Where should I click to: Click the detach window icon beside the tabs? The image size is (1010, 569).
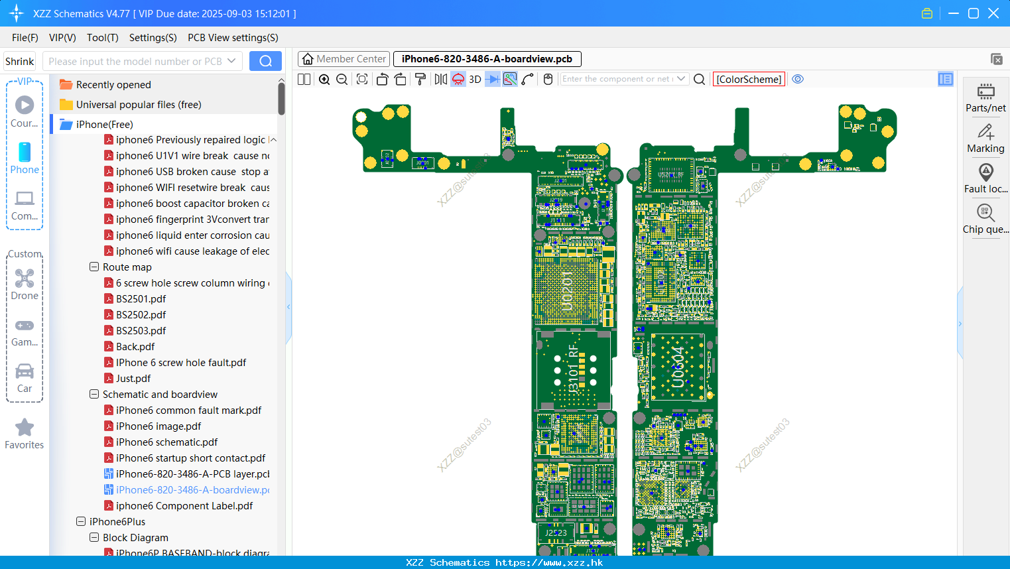996,59
